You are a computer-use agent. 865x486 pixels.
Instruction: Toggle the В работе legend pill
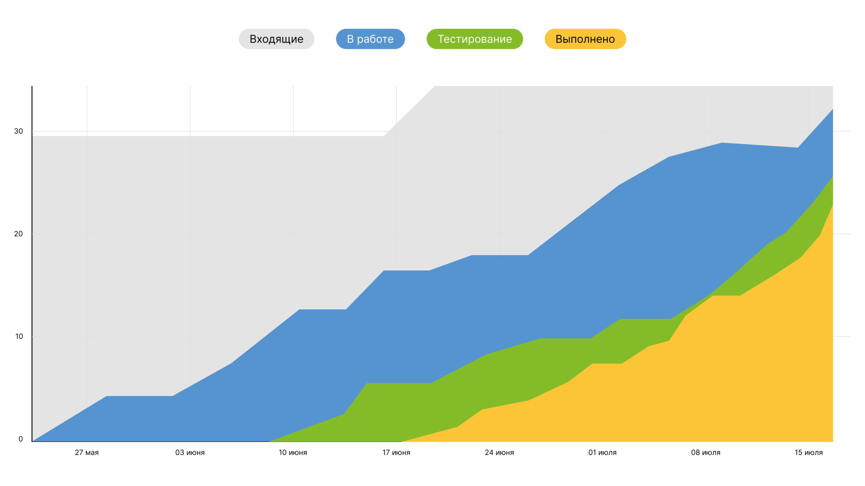[370, 39]
